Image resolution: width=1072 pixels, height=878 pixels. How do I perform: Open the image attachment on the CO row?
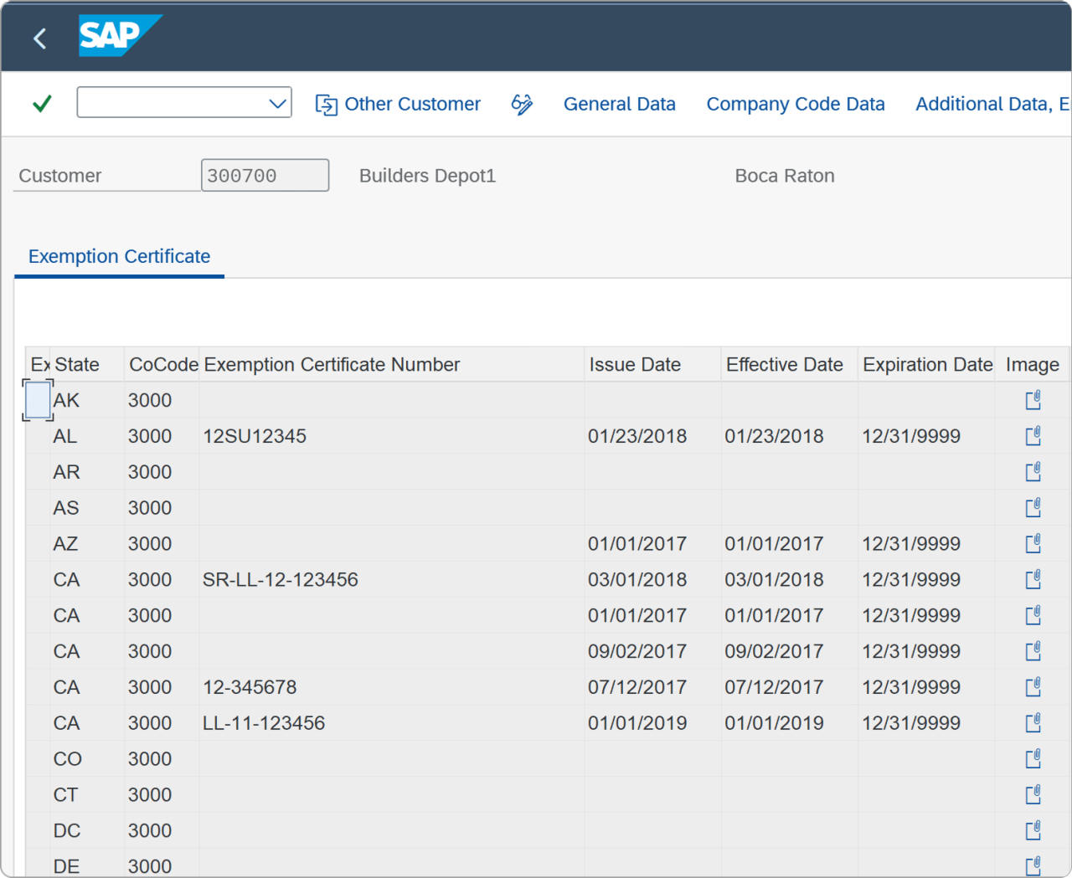(x=1033, y=758)
